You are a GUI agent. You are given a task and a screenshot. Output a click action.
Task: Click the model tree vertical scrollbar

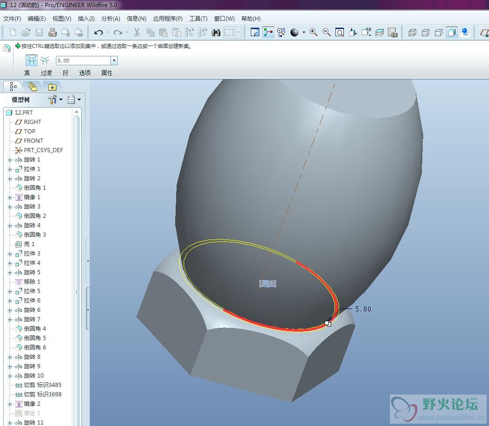77,268
